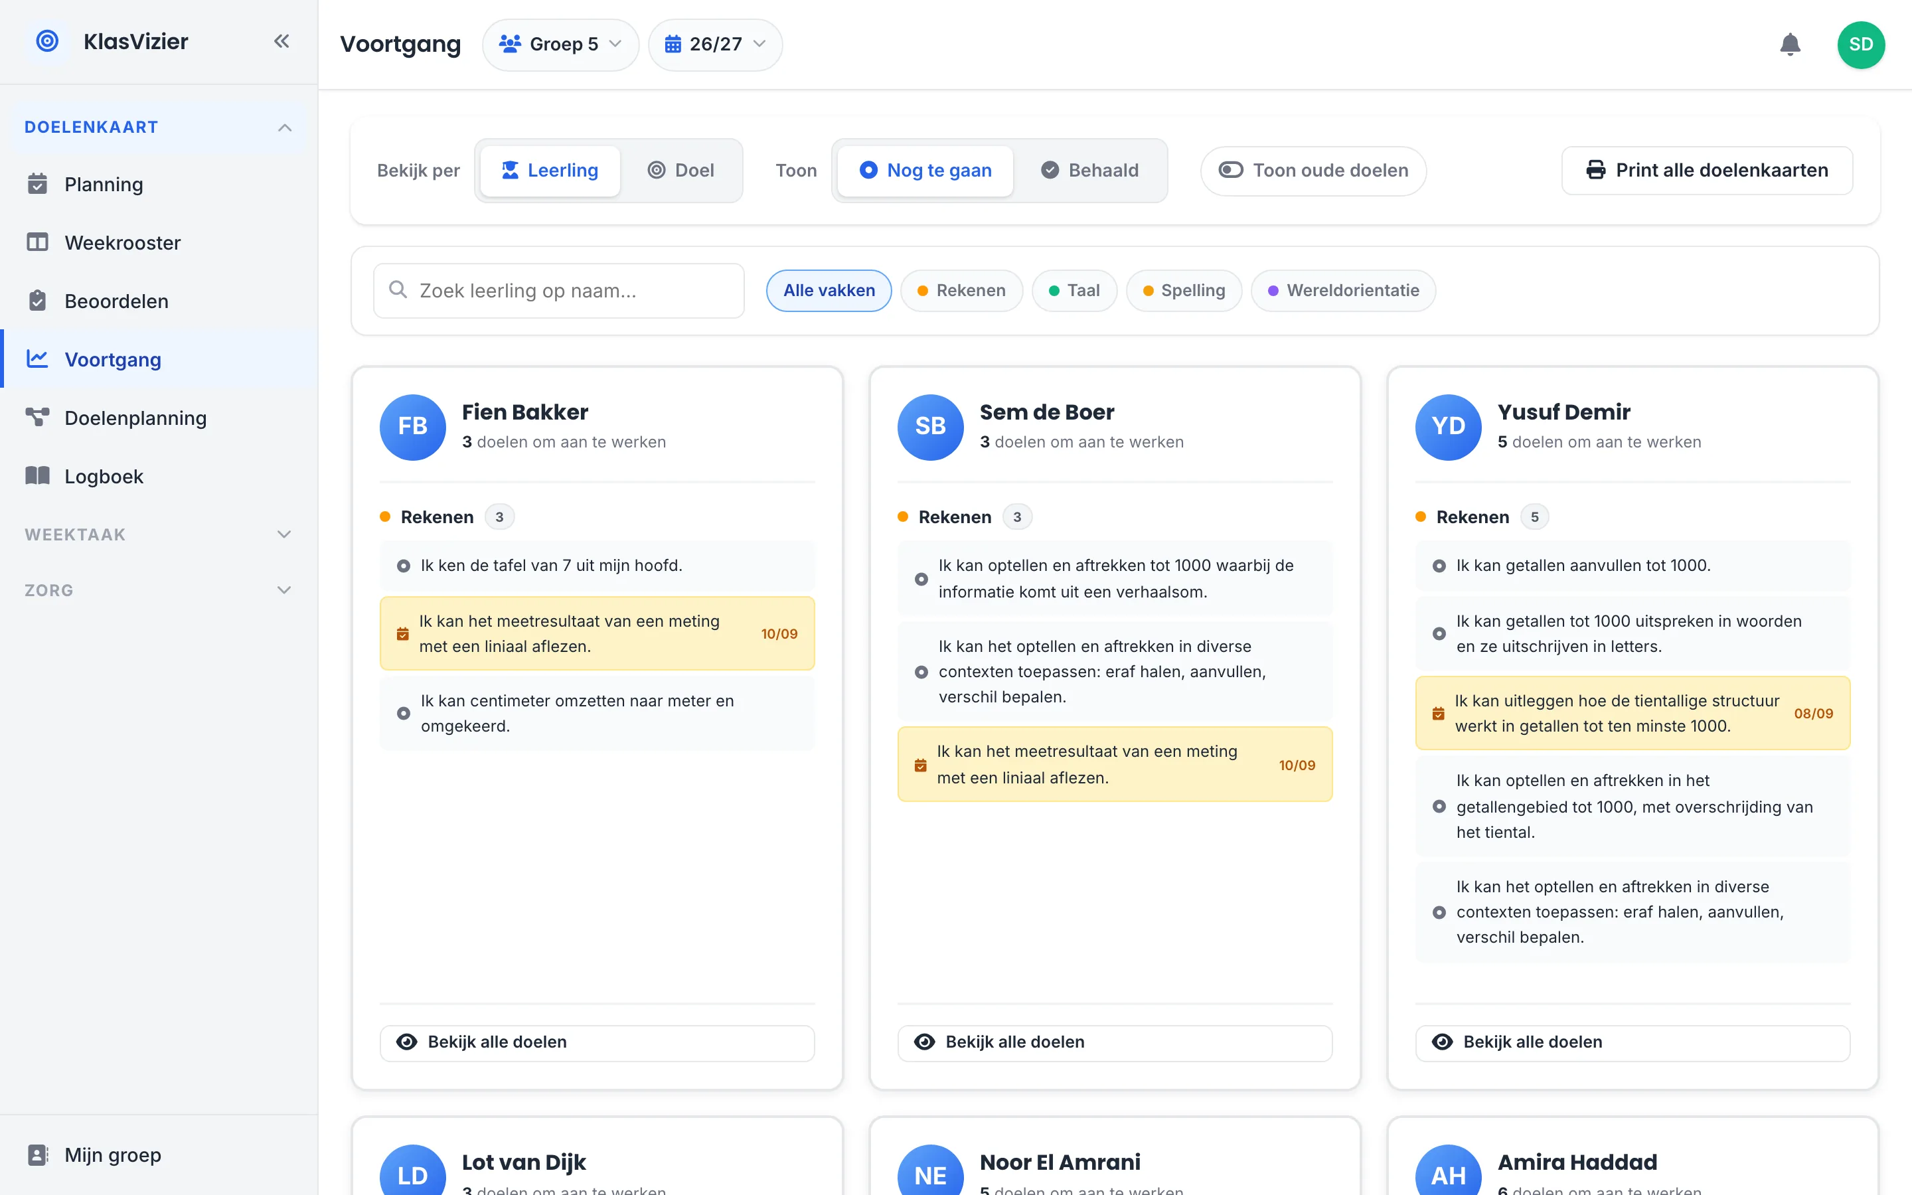Expand the ZORG section
Viewport: 1912px width, 1195px height.
(x=158, y=590)
